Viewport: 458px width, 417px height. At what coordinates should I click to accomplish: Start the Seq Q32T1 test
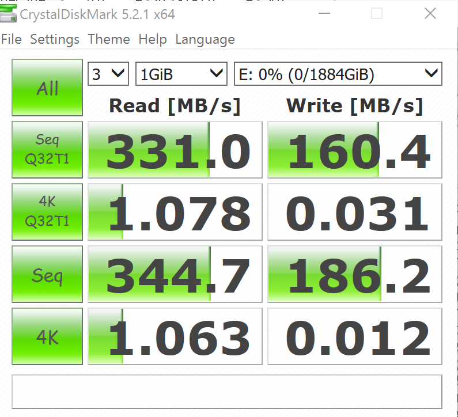click(x=47, y=150)
